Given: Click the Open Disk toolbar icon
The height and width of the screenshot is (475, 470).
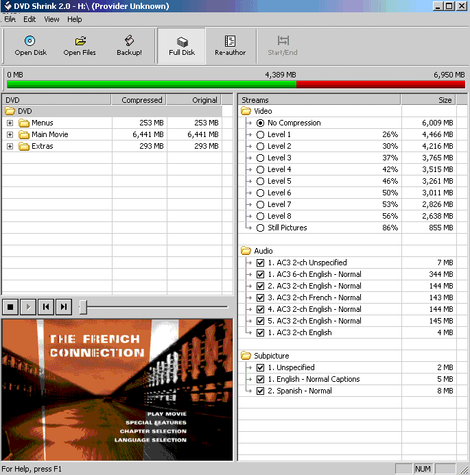Looking at the screenshot, I should [30, 40].
